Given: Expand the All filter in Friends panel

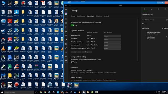Looking at the screenshot, I should pos(144,24).
